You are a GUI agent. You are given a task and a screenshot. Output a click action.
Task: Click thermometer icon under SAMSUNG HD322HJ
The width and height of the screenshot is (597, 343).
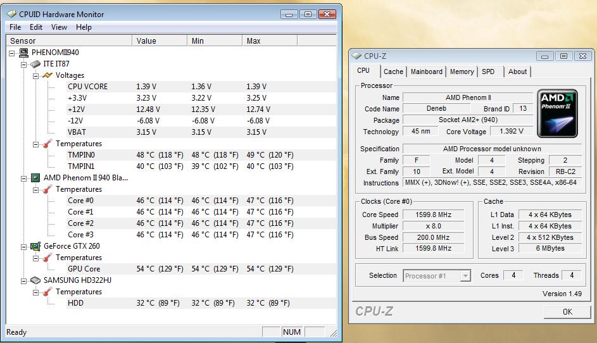point(47,292)
